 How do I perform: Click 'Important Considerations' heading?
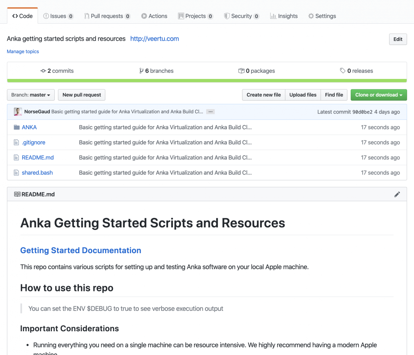pos(70,328)
